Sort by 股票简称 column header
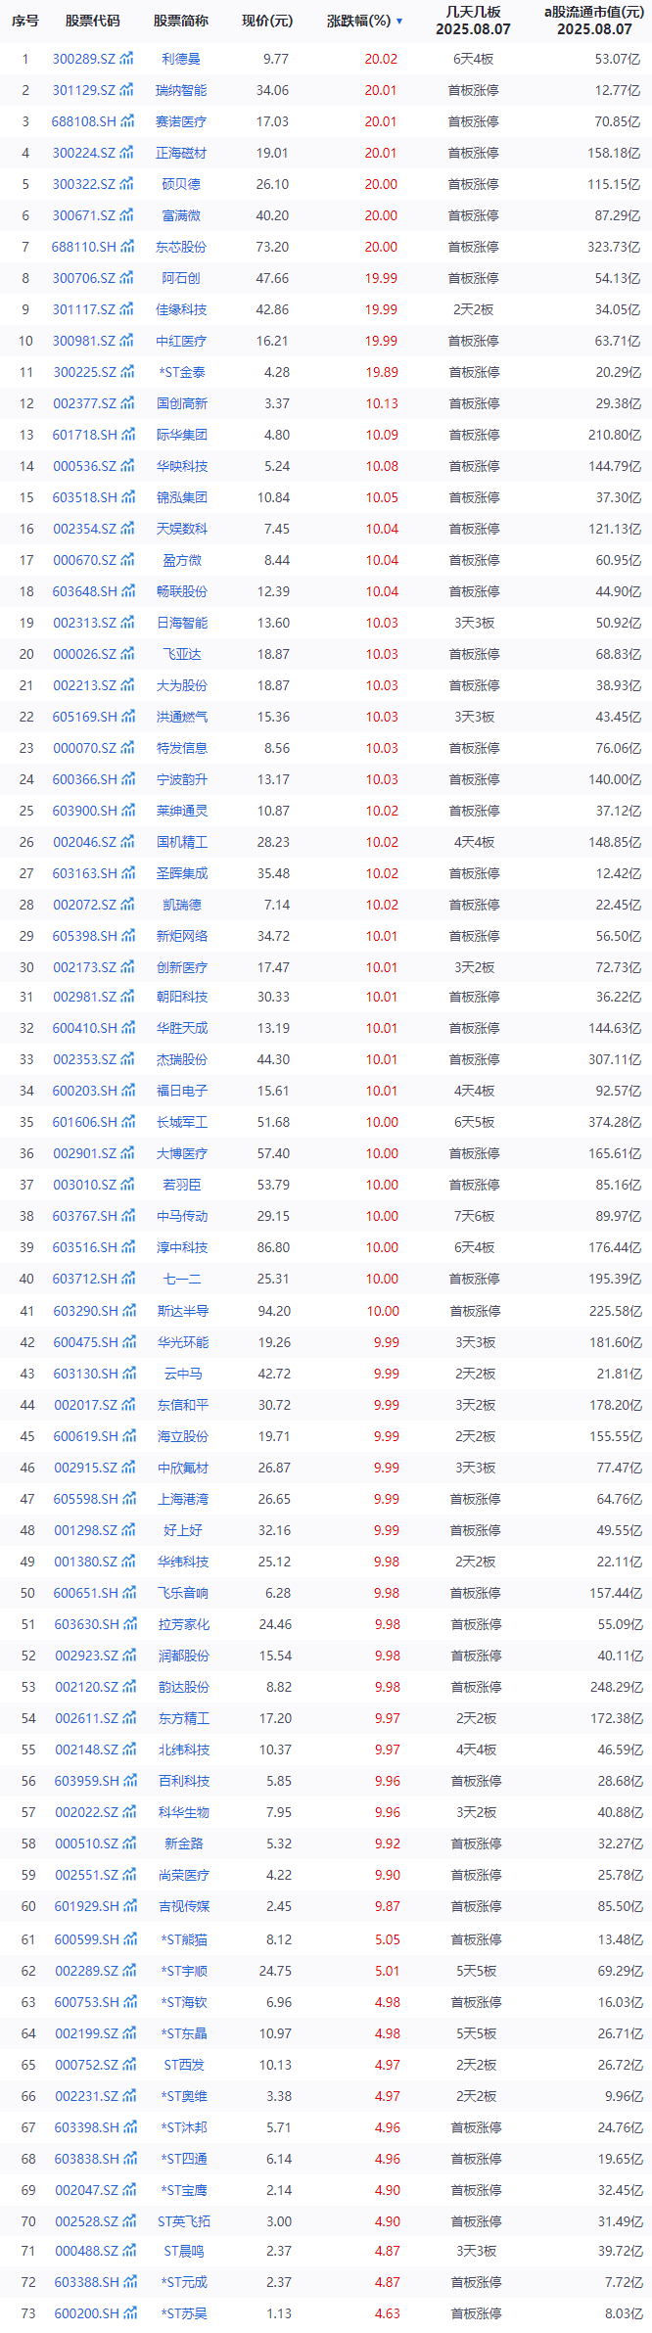Image resolution: width=652 pixels, height=2333 pixels. 181,21
